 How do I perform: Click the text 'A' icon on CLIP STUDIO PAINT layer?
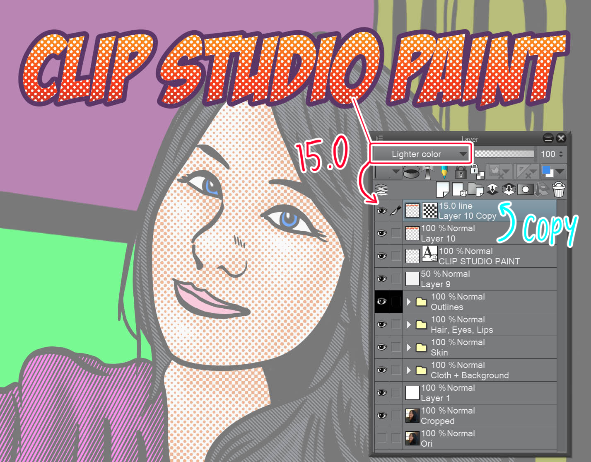coord(429,254)
